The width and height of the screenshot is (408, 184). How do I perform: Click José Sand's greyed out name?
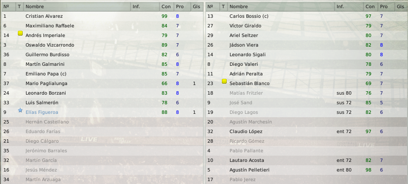pos(241,103)
